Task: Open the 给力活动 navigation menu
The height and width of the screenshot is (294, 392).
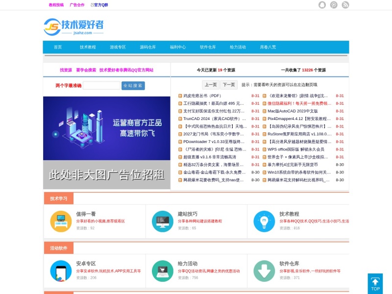Action: tap(238, 47)
